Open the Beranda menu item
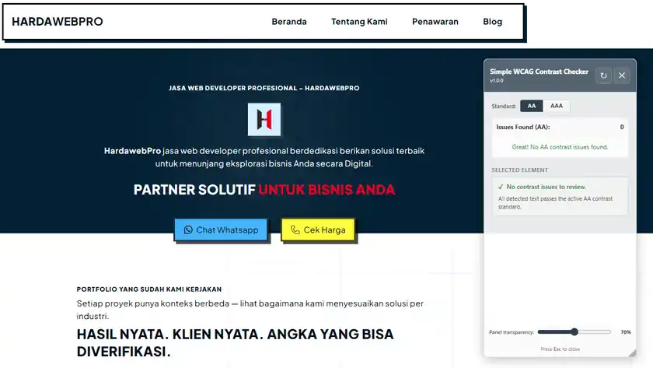The width and height of the screenshot is (653, 368). [289, 22]
